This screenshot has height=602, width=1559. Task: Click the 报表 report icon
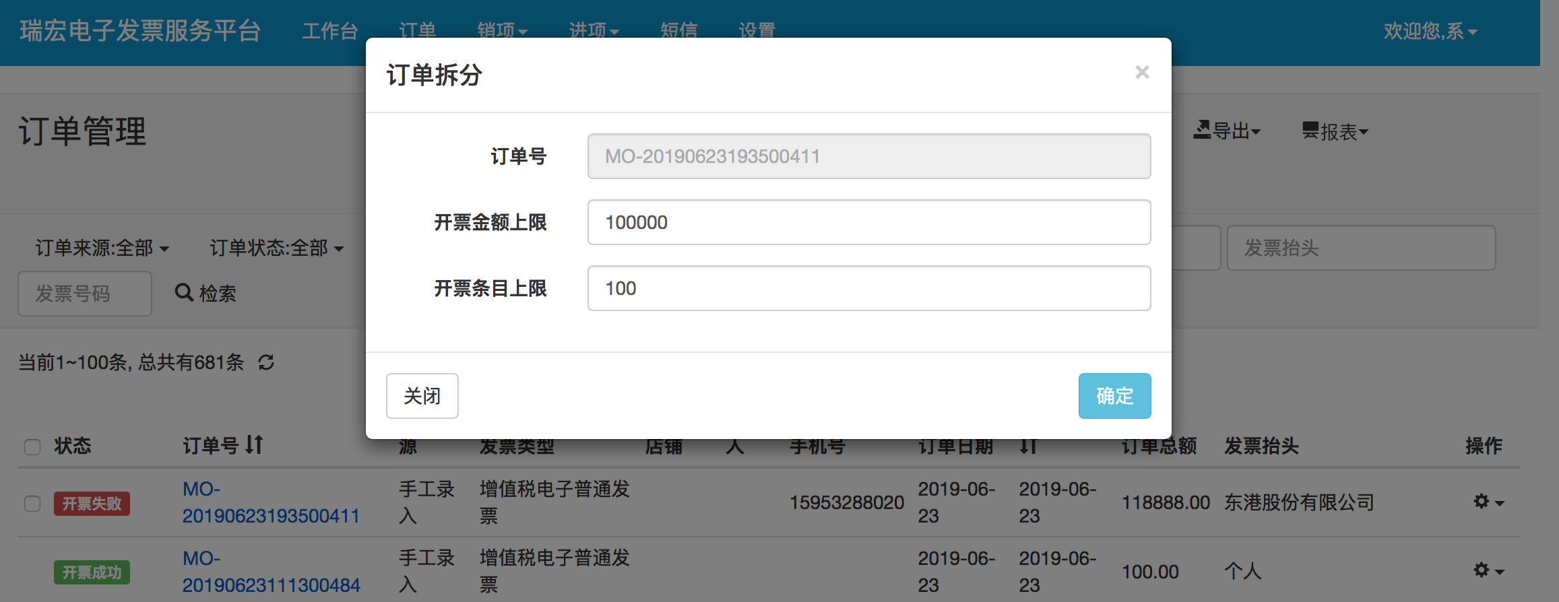pyautogui.click(x=1310, y=131)
